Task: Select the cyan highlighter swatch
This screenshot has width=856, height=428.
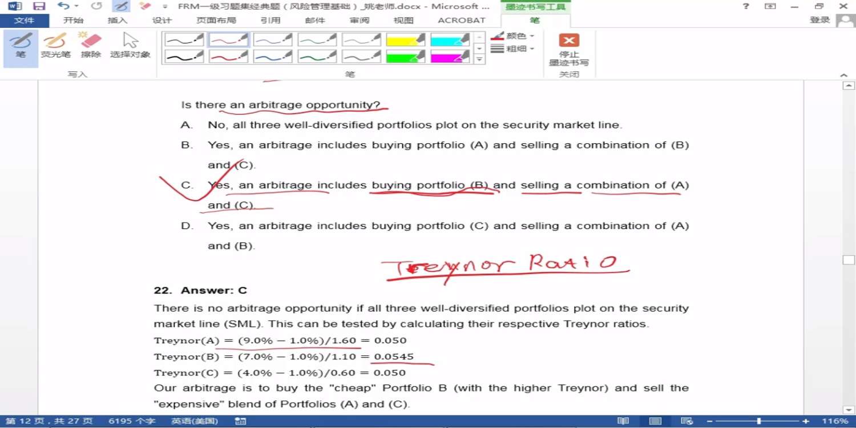Action: (x=450, y=39)
